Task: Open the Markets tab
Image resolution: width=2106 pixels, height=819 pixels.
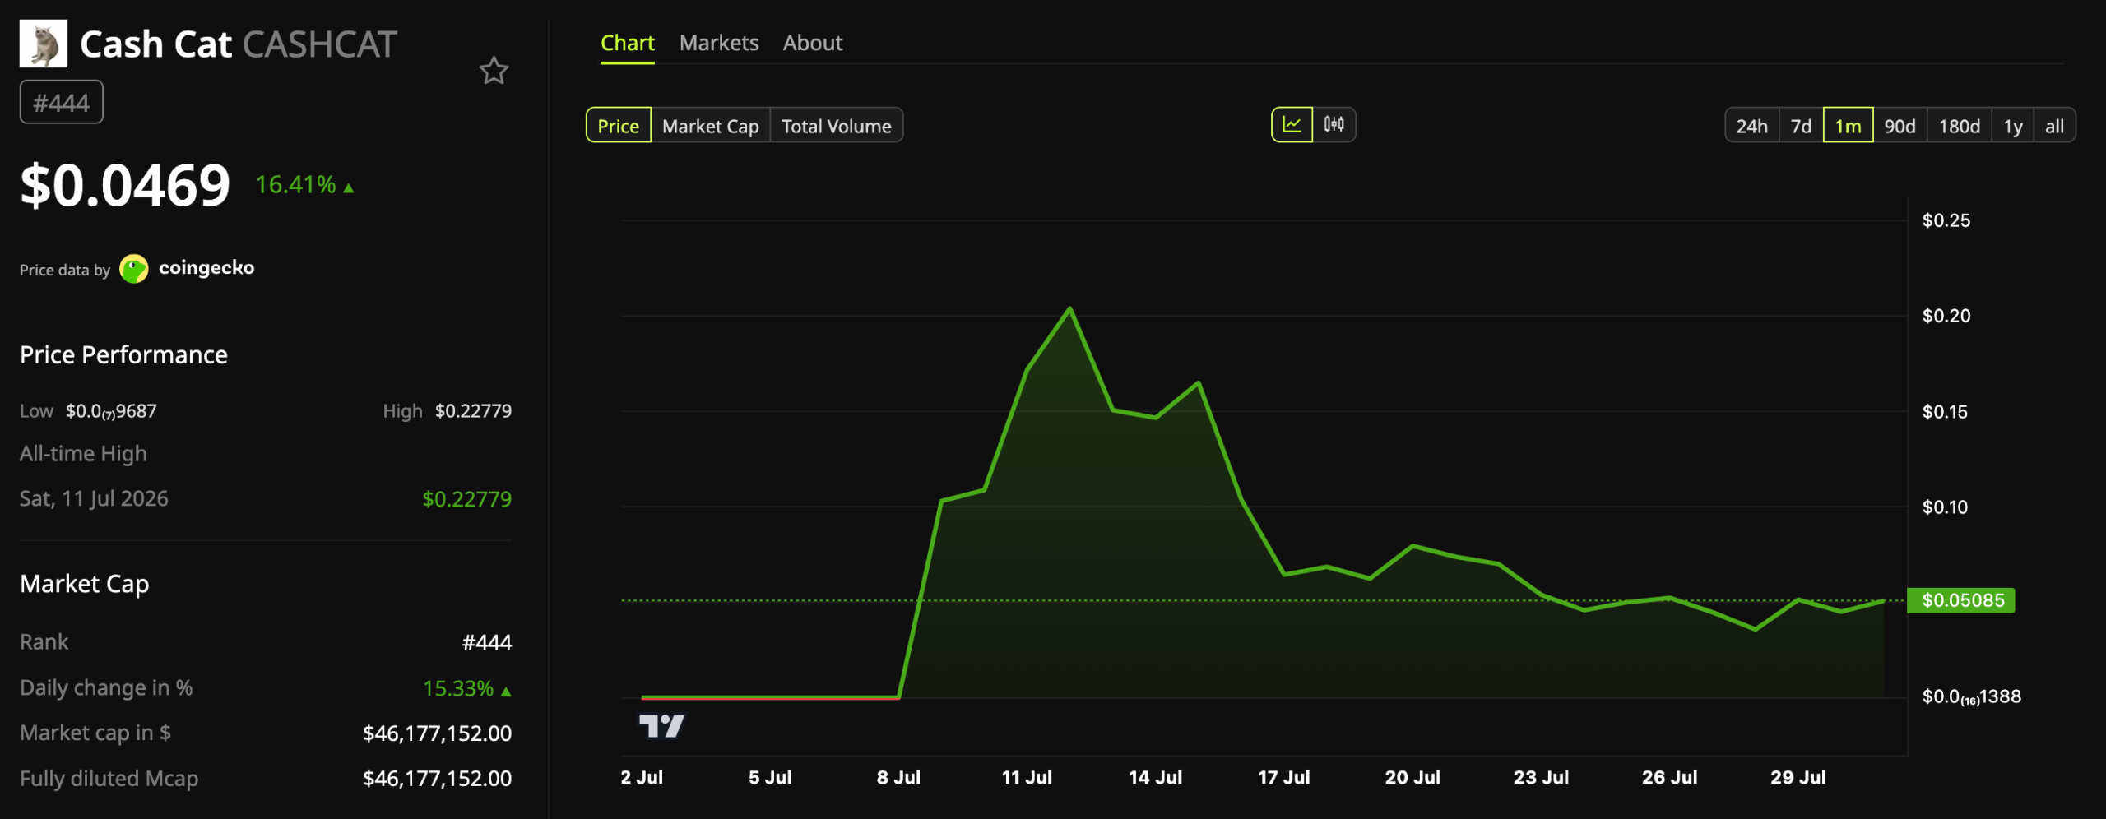Action: coord(719,43)
